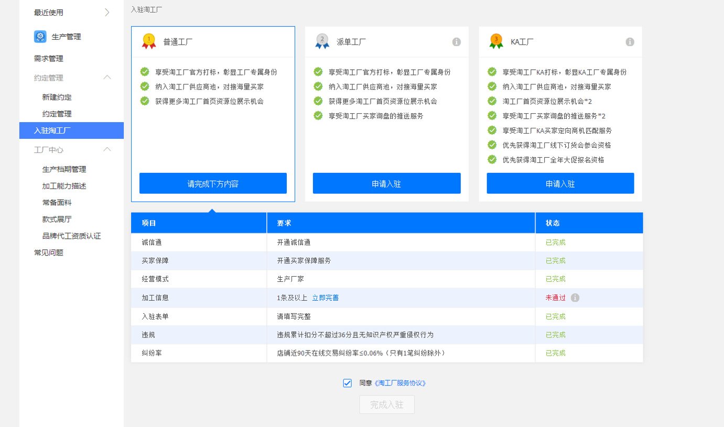
Task: Open 新建约定 menu item
Action: point(57,97)
